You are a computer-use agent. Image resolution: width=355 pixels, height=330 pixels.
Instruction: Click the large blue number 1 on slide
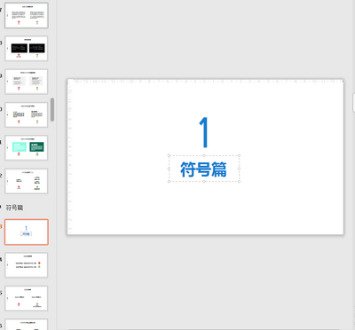204,132
